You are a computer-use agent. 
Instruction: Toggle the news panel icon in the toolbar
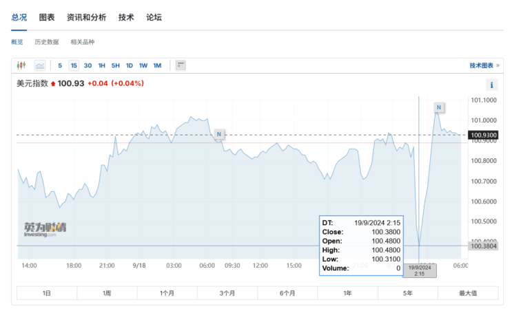pyautogui.click(x=181, y=65)
